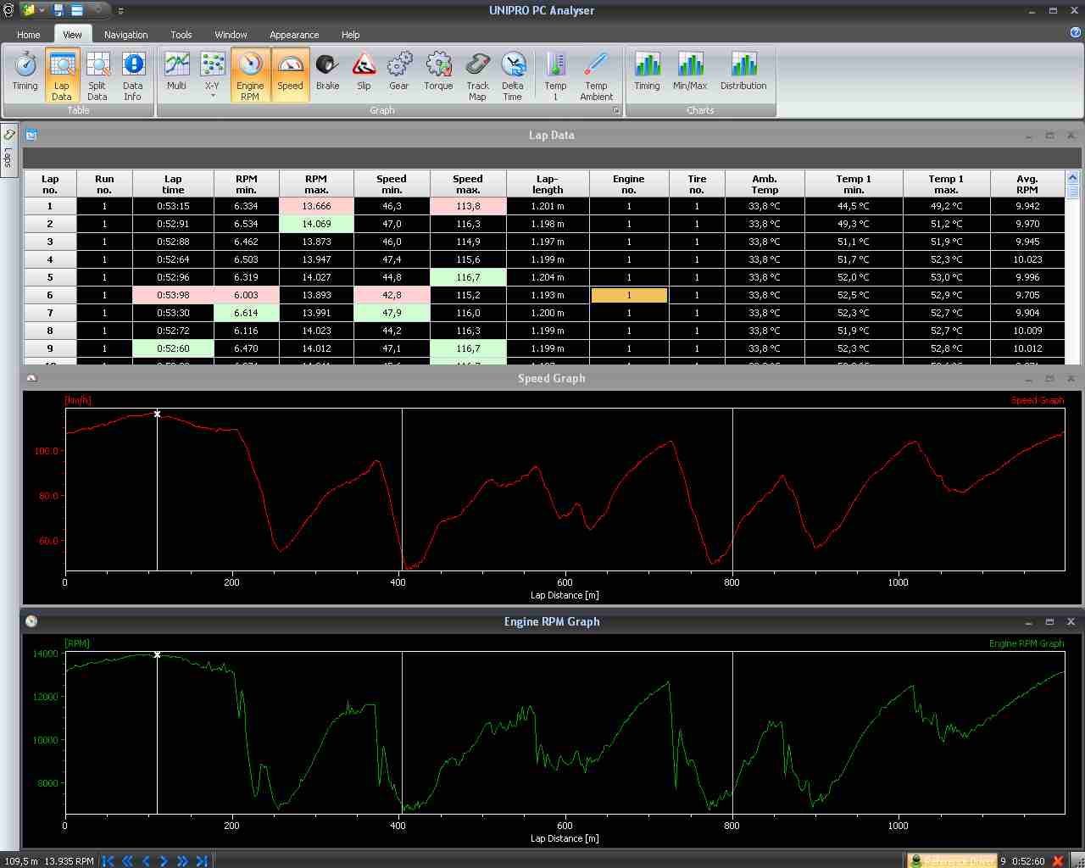This screenshot has width=1085, height=868.
Task: Switch to the Navigation ribbon tab
Action: (126, 35)
